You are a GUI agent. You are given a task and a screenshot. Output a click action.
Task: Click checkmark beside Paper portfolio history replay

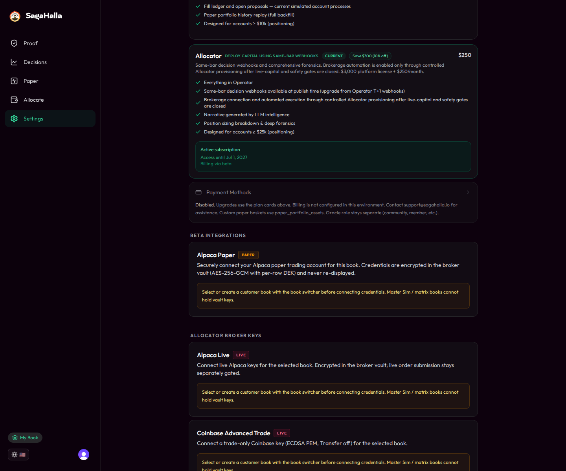click(198, 15)
